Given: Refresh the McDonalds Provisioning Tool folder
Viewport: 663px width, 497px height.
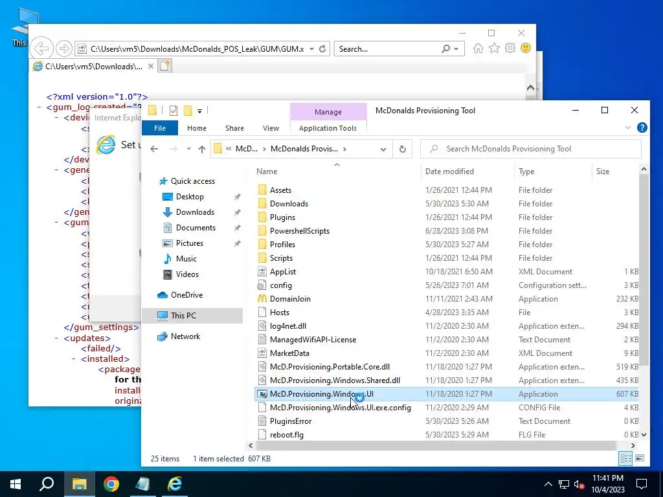Looking at the screenshot, I should pos(403,149).
